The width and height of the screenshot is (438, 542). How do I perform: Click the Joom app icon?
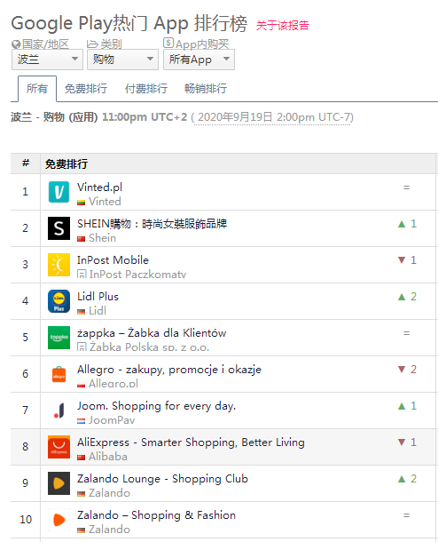[59, 410]
